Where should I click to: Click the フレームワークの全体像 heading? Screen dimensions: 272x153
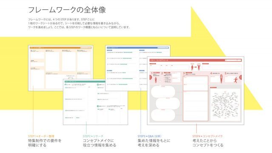(x=67, y=10)
